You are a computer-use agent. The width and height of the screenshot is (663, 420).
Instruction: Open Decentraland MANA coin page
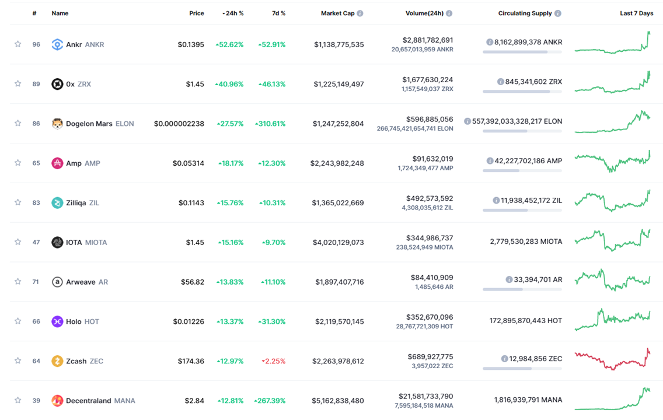pyautogui.click(x=100, y=401)
